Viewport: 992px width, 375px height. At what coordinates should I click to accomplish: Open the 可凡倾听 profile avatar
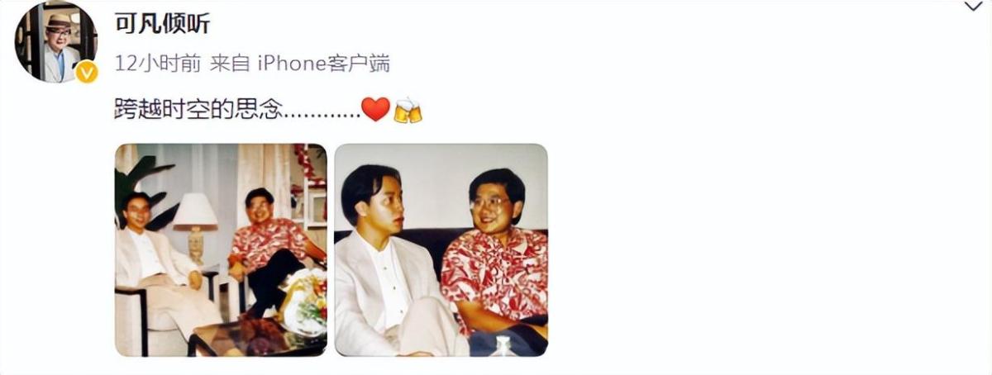click(55, 42)
